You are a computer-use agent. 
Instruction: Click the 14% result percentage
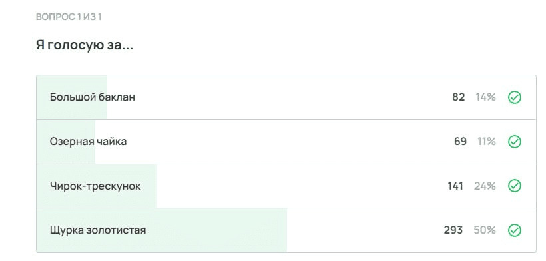click(x=486, y=97)
